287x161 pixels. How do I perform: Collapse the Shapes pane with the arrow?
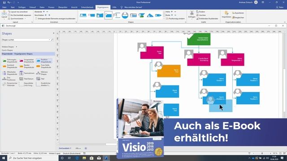pos(54,33)
